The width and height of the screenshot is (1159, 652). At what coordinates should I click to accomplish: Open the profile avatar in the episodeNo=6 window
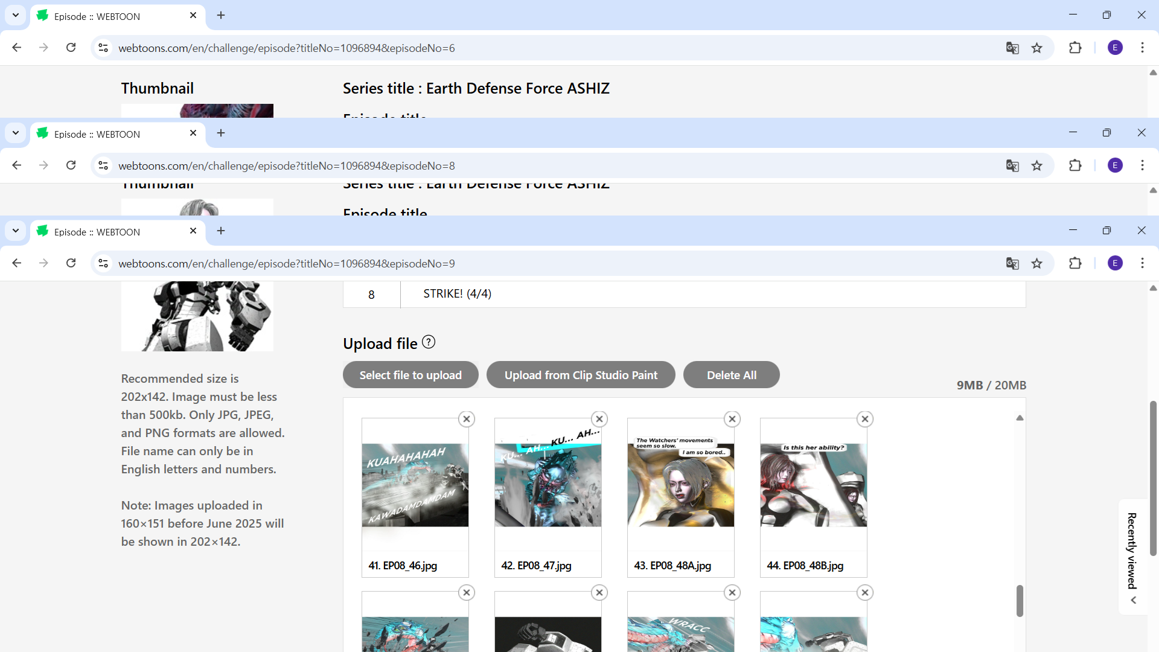tap(1115, 48)
